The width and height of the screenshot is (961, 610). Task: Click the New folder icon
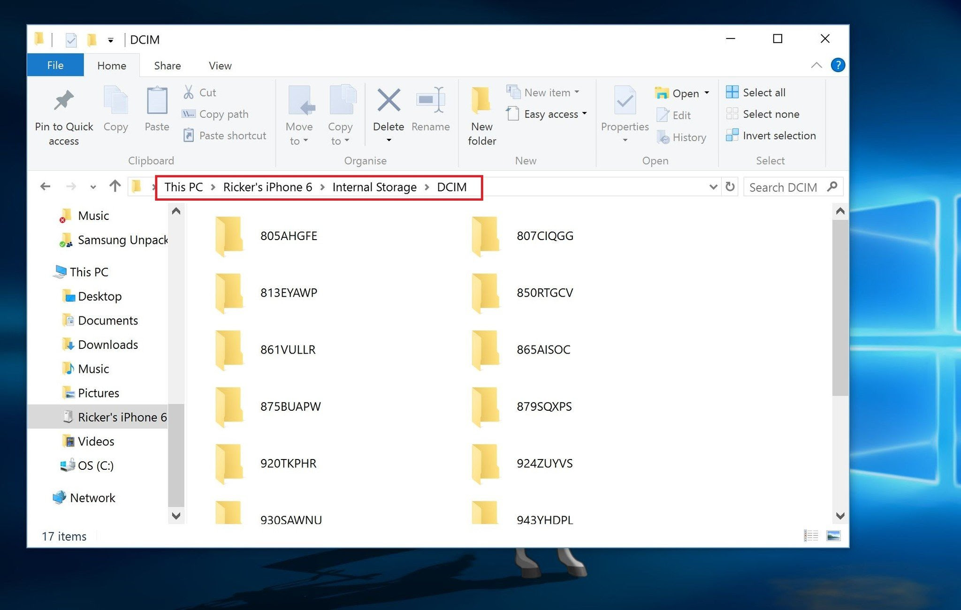point(481,100)
